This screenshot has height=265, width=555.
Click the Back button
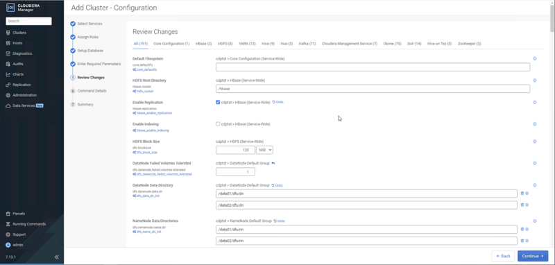click(503, 256)
